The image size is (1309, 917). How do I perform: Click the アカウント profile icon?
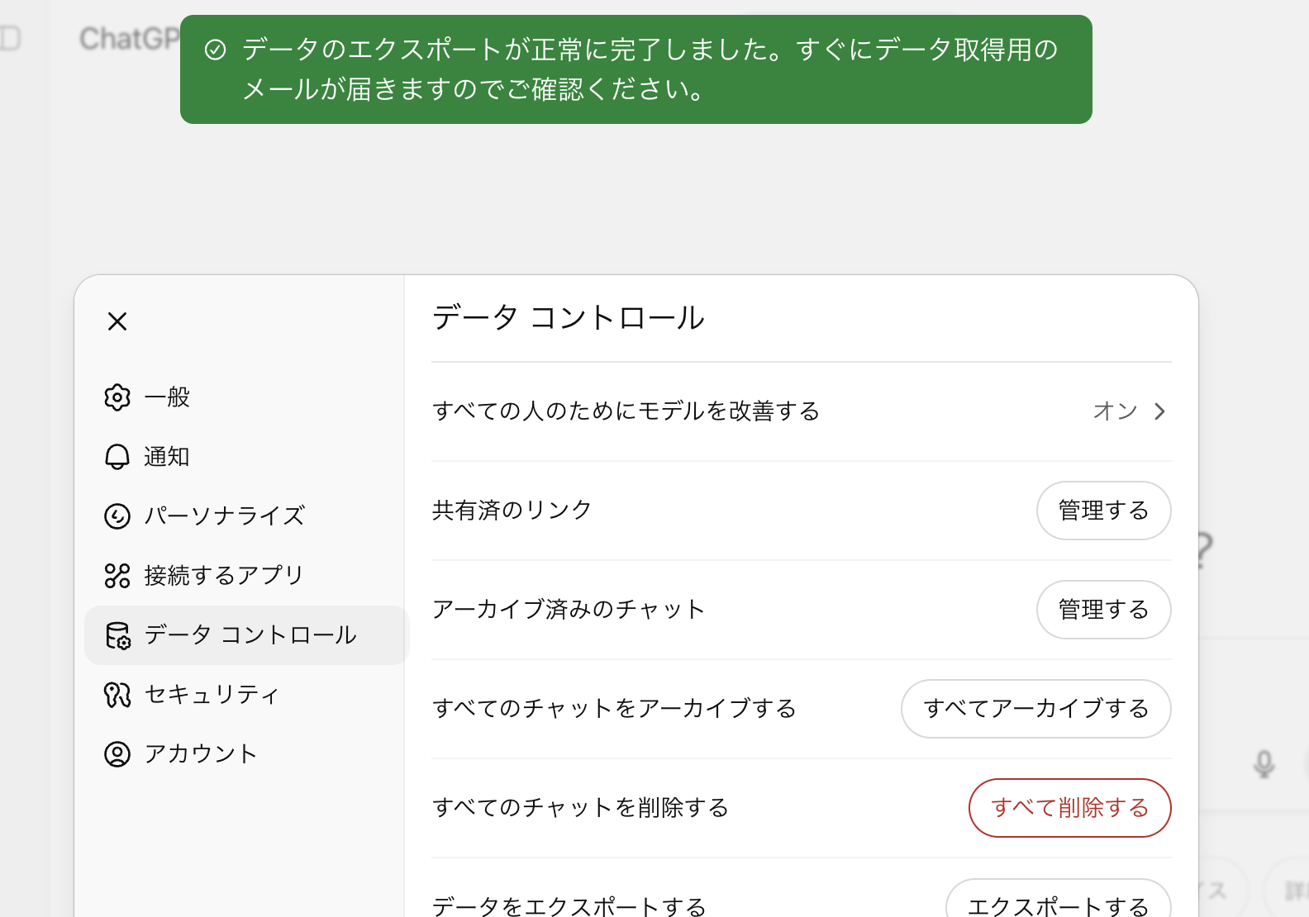[117, 754]
